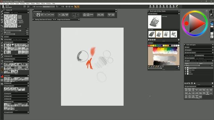Open the Canvas menu

click(x=12, y=4)
